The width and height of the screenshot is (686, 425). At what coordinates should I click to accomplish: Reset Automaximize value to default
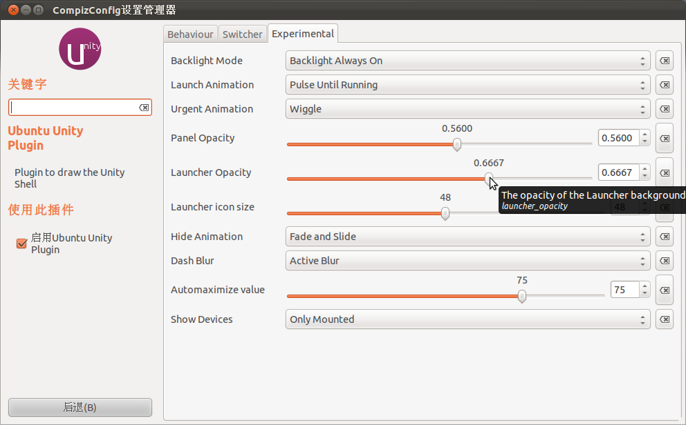(664, 290)
